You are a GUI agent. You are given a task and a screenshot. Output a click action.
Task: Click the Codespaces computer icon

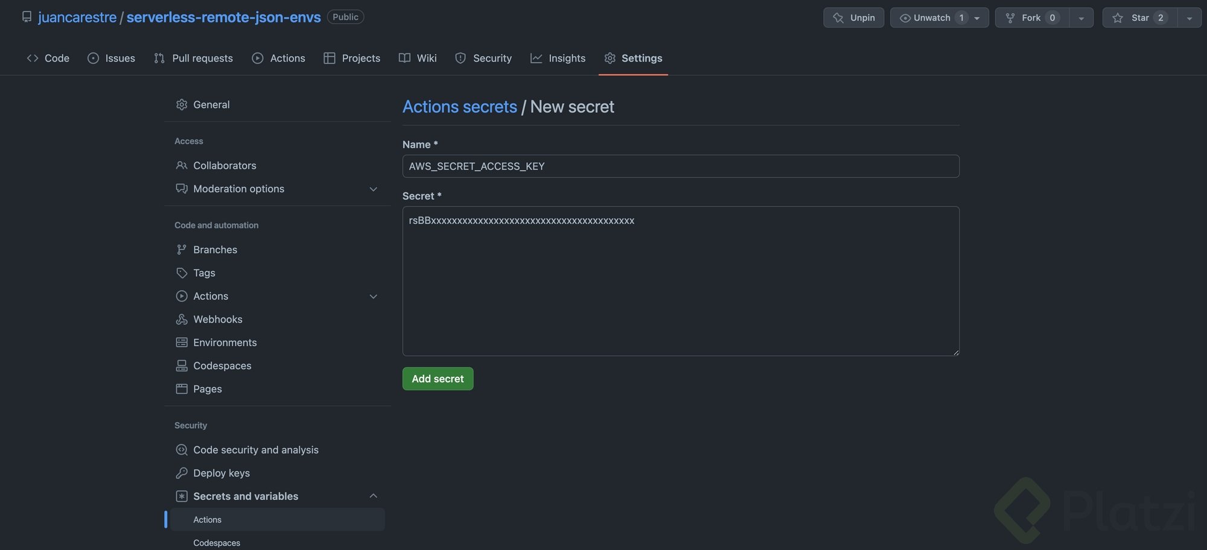(x=182, y=365)
